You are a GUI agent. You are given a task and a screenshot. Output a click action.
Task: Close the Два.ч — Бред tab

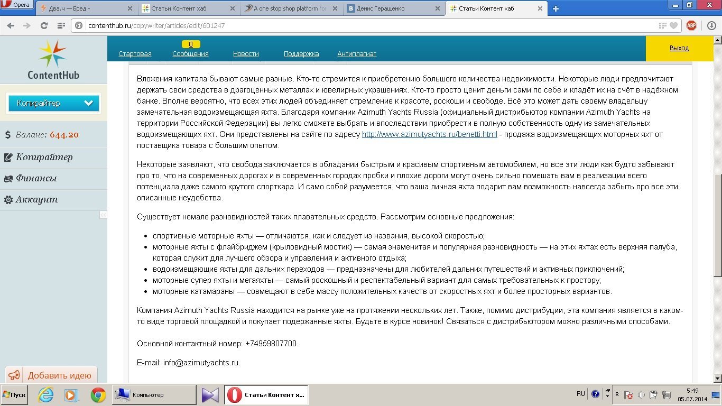129,8
